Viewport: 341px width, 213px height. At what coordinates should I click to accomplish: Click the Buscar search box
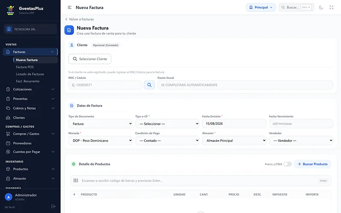point(297,7)
